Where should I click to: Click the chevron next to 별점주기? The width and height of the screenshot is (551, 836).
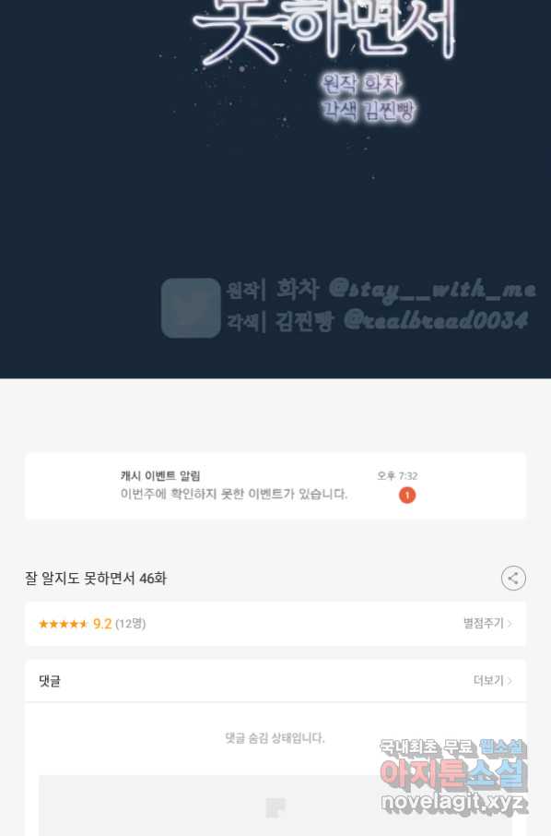(x=510, y=624)
